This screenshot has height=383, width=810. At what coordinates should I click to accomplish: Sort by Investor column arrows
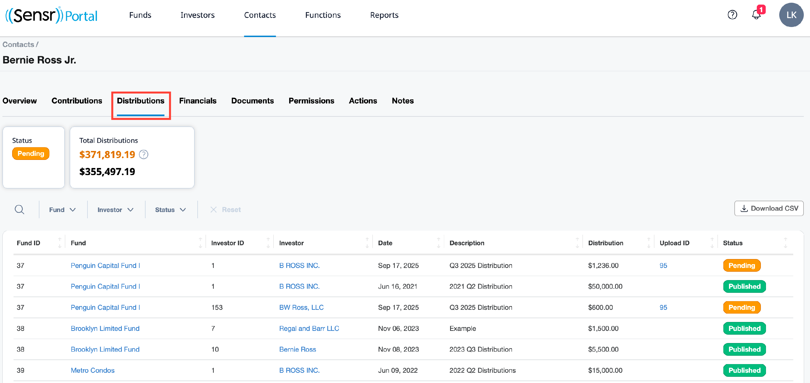click(x=367, y=243)
